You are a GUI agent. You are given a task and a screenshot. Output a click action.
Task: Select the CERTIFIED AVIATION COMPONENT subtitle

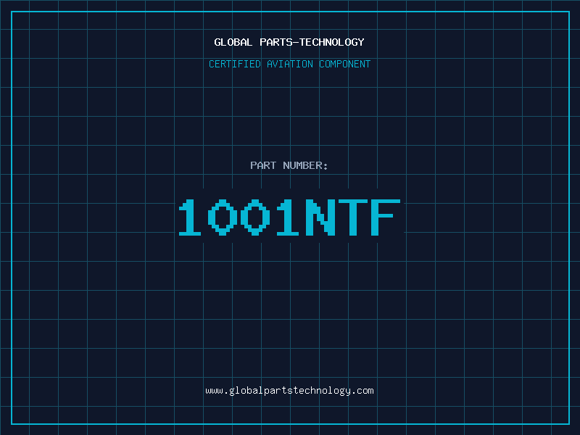(289, 64)
